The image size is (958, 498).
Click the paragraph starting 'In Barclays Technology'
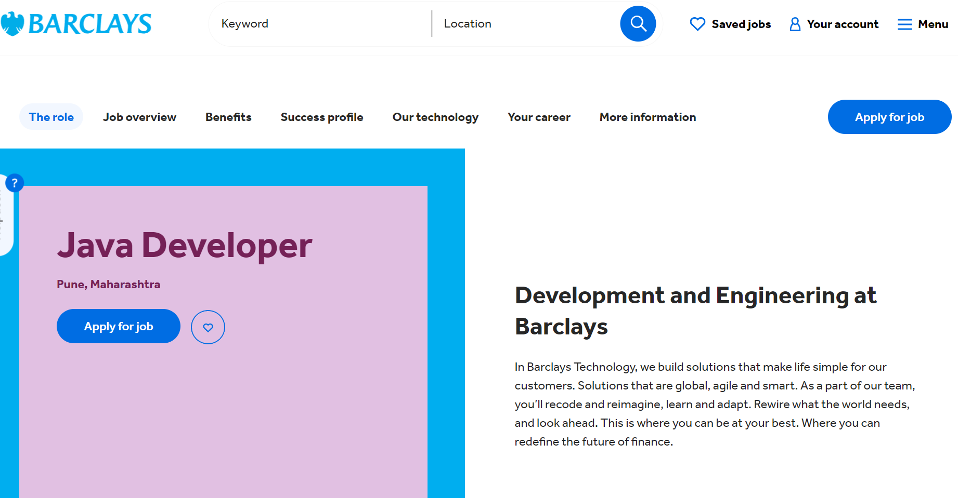(x=715, y=404)
